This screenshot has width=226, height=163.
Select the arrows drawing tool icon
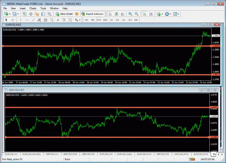coord(76,20)
